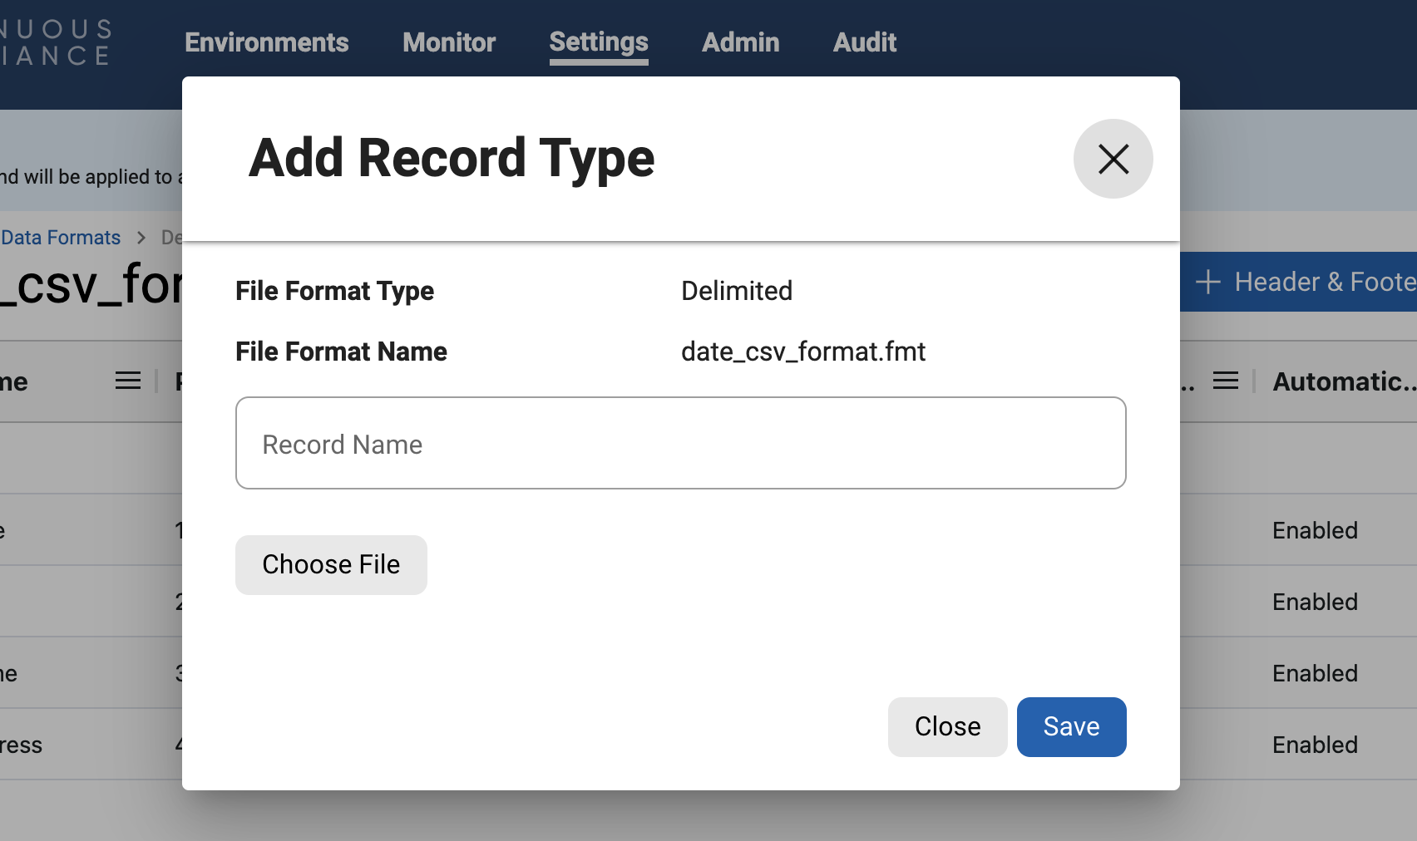This screenshot has width=1417, height=841.
Task: Click the company logo in the top left
Action: click(x=55, y=40)
